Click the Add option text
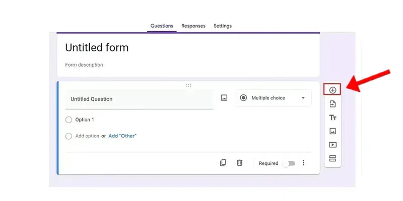 [x=87, y=136]
